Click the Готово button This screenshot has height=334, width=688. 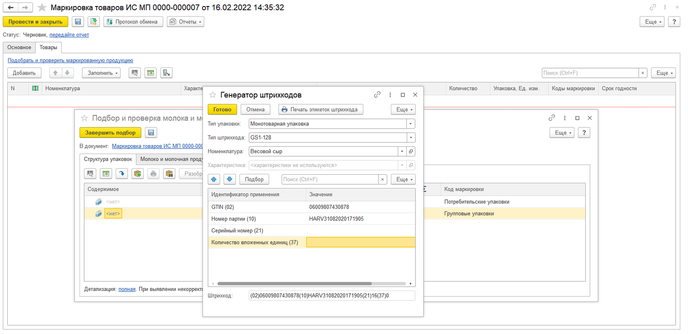(222, 109)
